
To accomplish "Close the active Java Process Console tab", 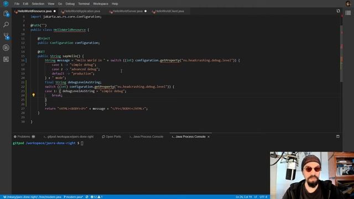I will [x=209, y=137].
